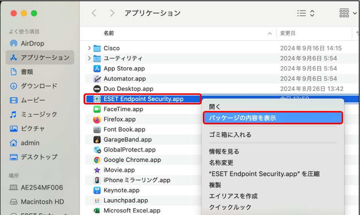Click the Cisco folder icon
Screen dimensions: 360x215
pos(97,48)
